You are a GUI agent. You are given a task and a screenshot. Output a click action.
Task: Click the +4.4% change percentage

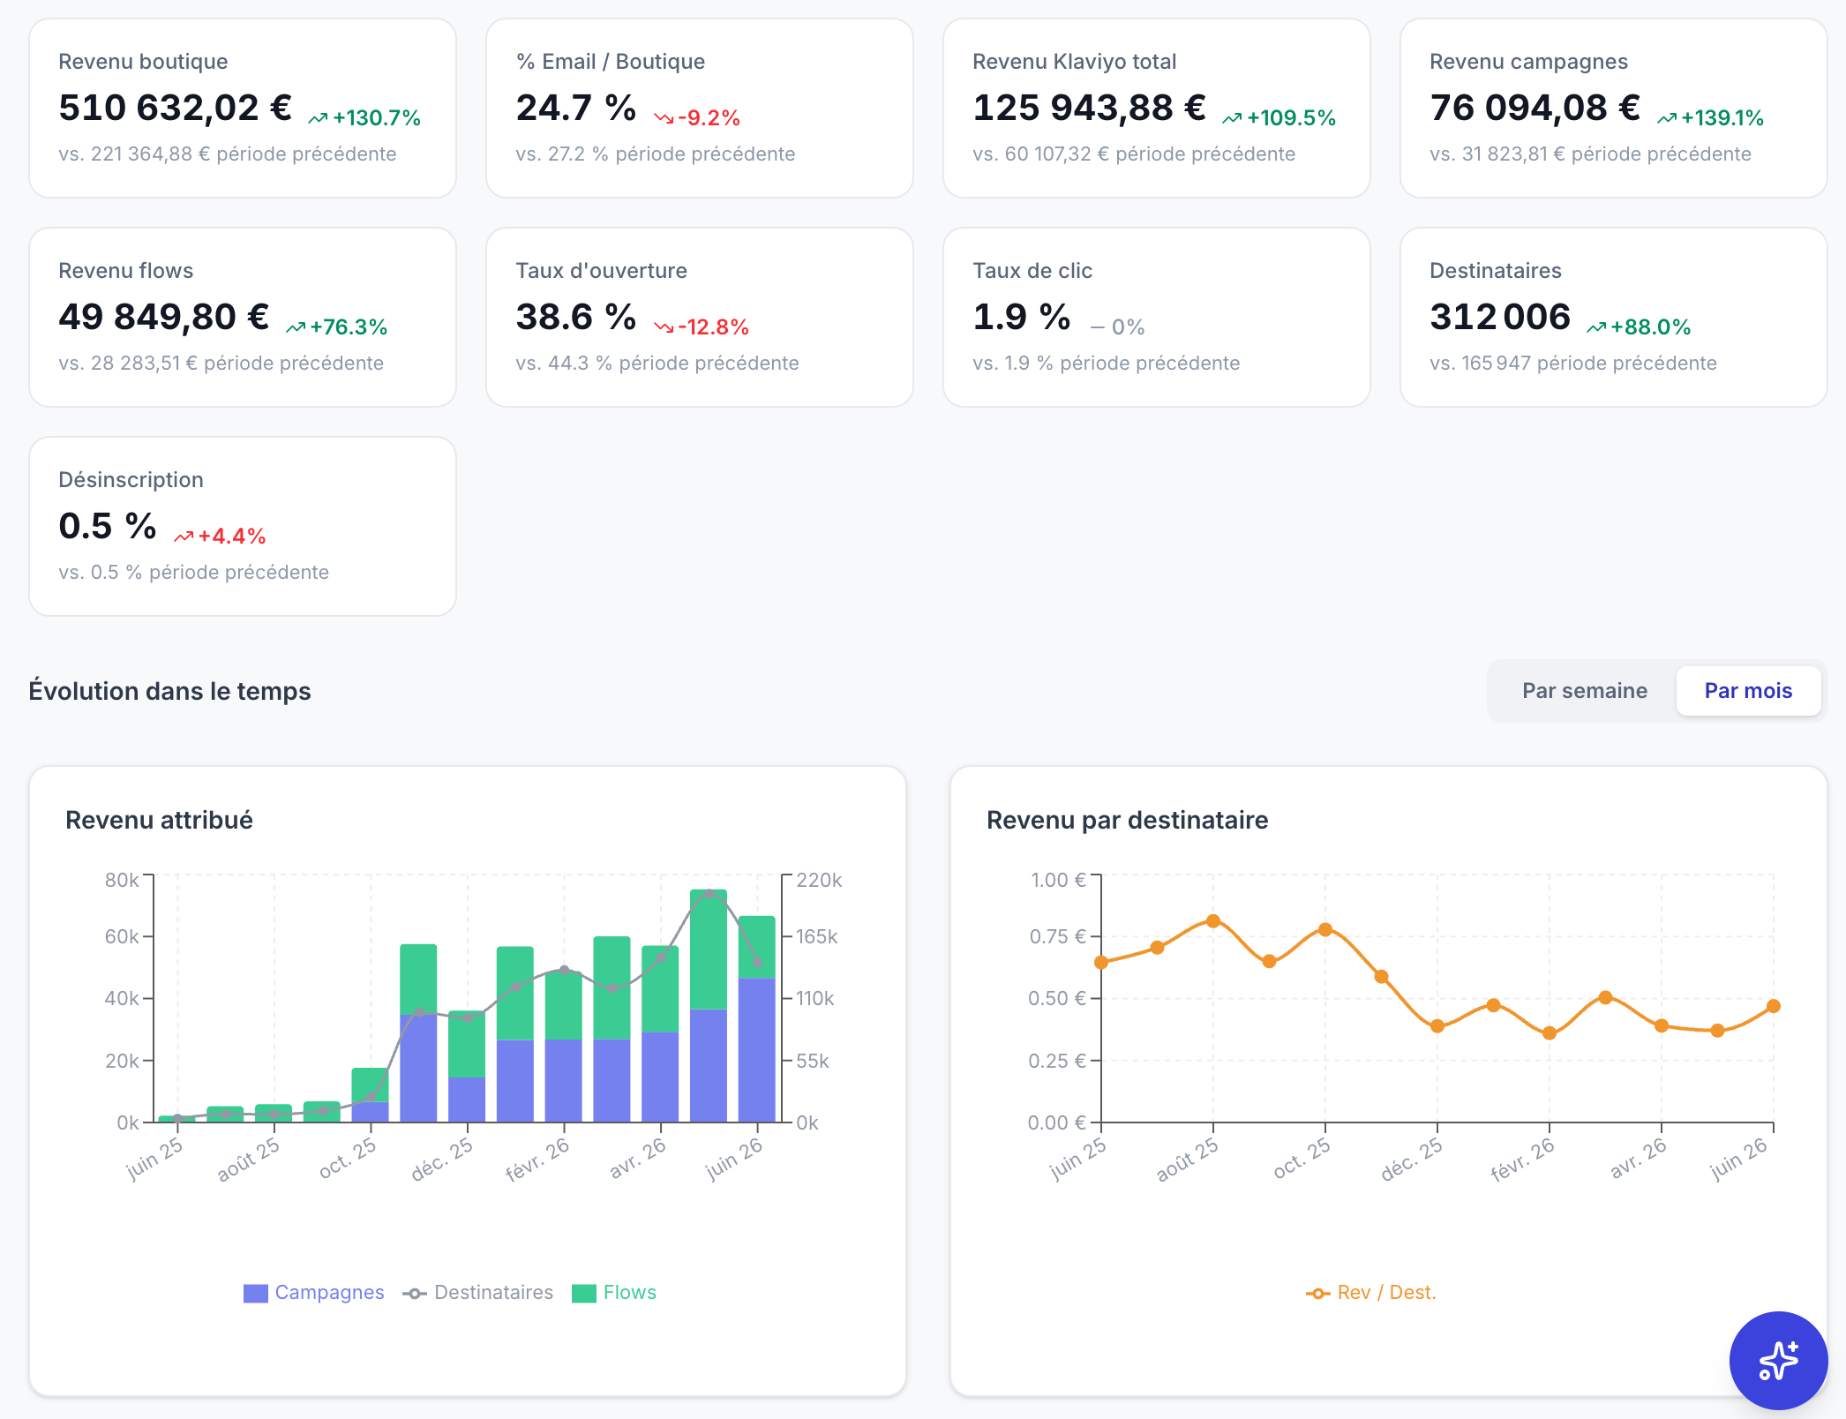point(232,537)
